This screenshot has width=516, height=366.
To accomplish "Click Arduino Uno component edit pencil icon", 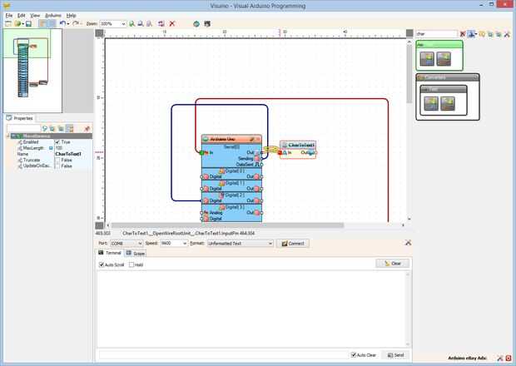I will click(x=252, y=140).
